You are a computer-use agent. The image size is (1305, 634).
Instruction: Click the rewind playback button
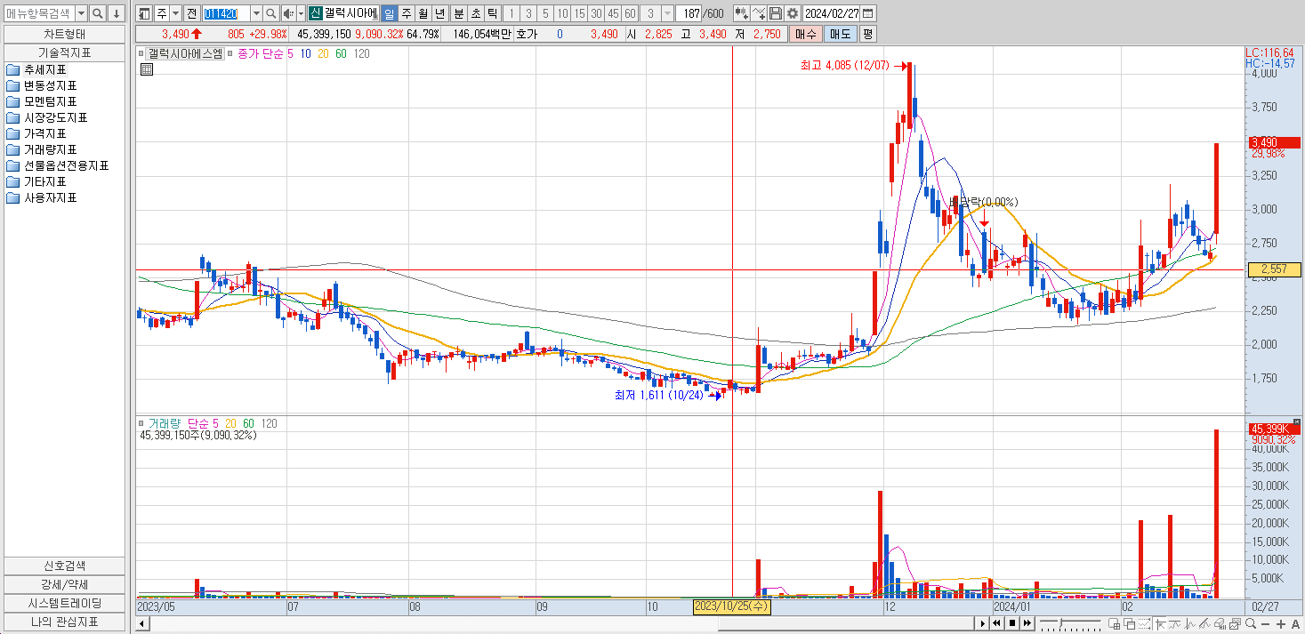(x=996, y=623)
